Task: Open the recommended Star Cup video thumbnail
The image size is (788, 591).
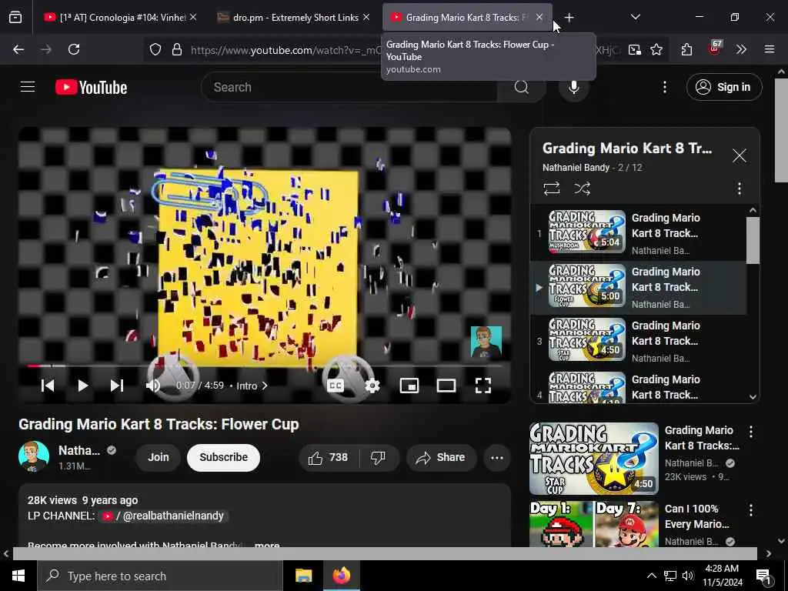Action: click(594, 459)
